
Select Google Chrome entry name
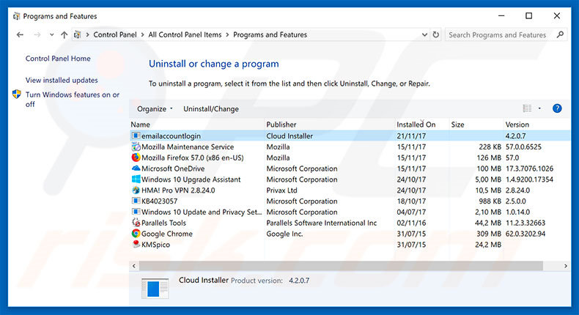[167, 234]
